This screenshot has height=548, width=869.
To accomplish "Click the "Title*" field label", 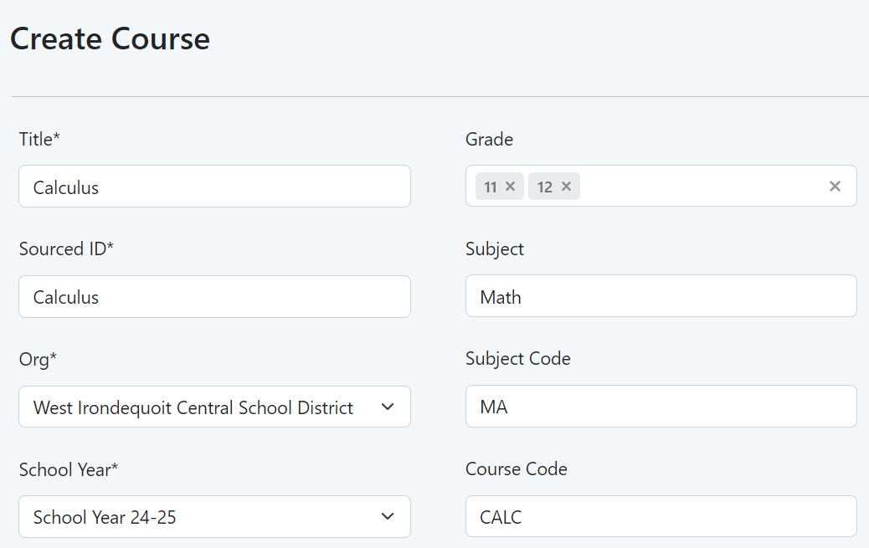I will point(39,140).
